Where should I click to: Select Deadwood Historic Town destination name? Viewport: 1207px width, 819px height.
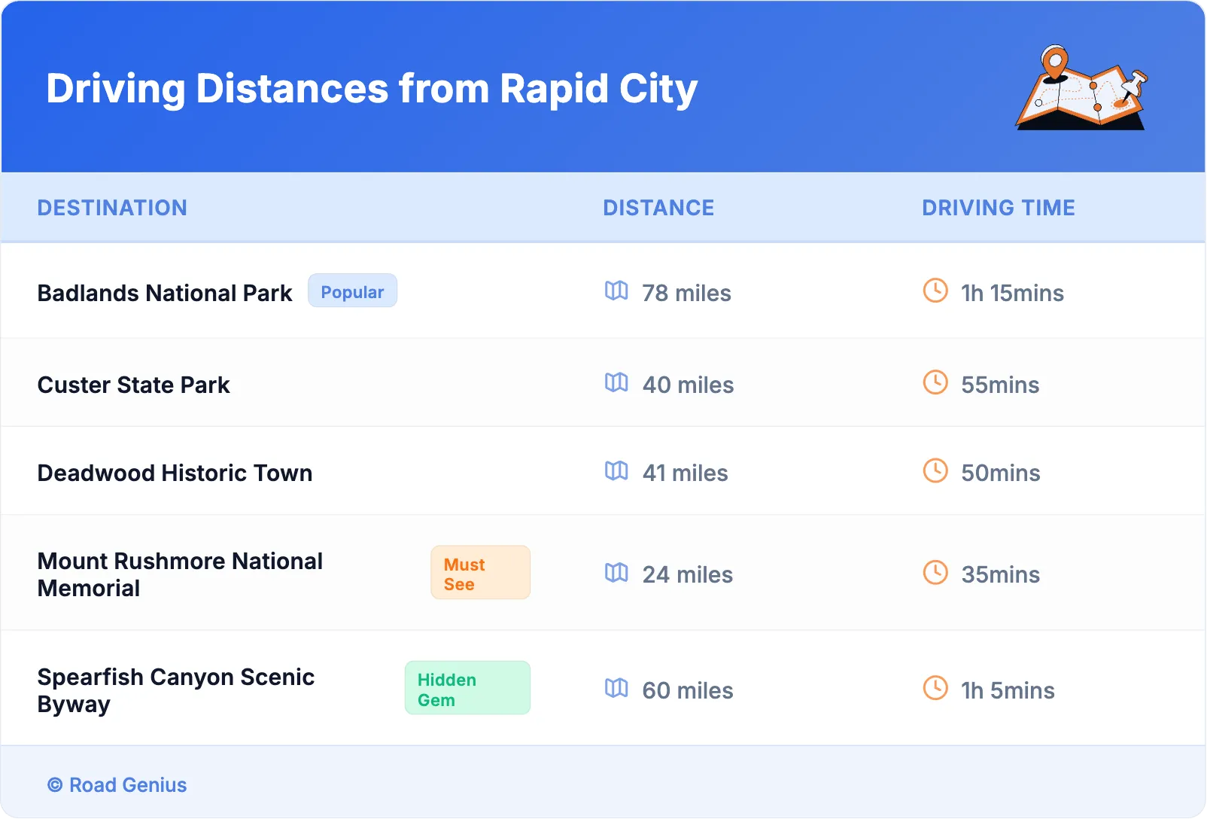(x=175, y=473)
